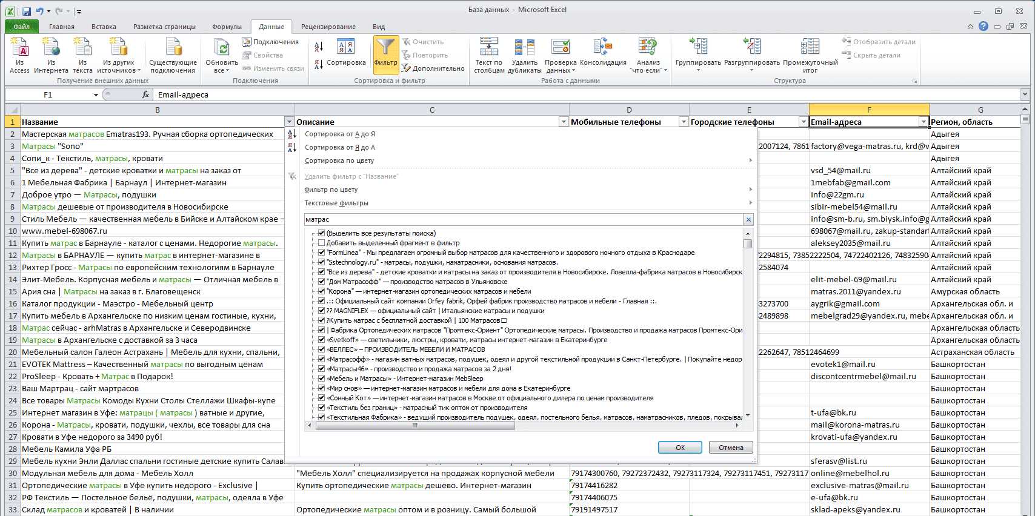Clear the 'матрас' search box
The width and height of the screenshot is (1035, 516).
pyautogui.click(x=748, y=220)
